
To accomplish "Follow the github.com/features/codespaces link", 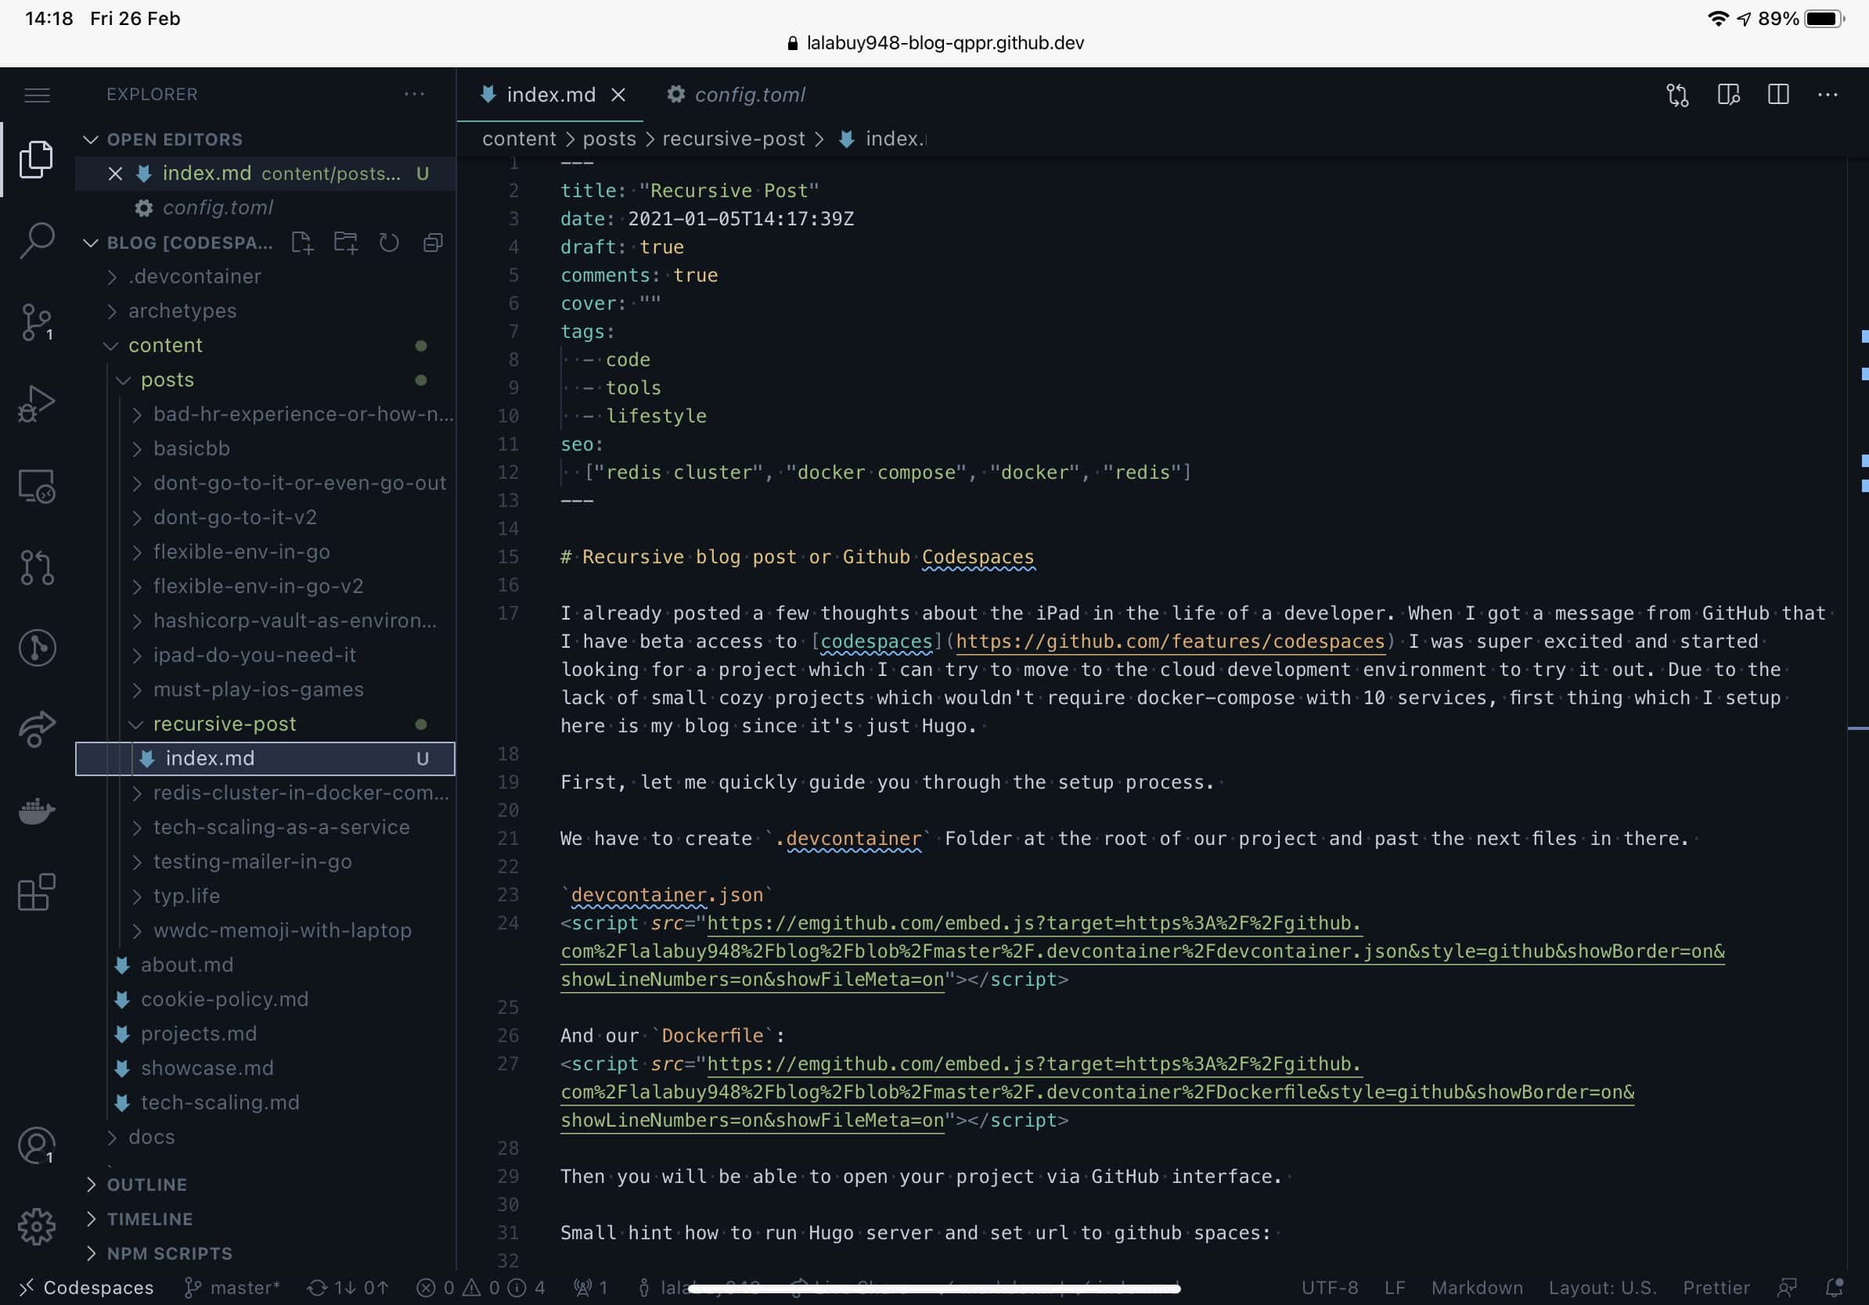I will (1170, 642).
